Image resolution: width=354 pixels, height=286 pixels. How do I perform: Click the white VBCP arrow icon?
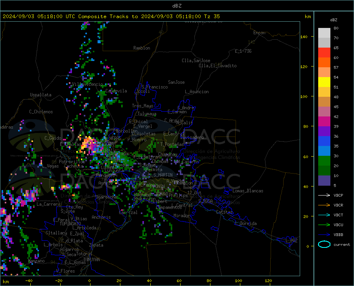[x=324, y=195]
